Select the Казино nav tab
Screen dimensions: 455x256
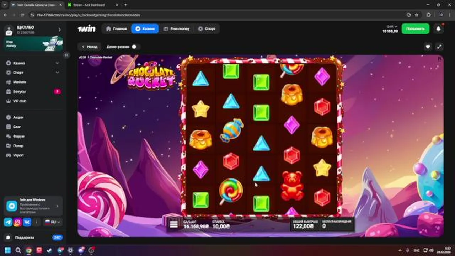pos(145,29)
